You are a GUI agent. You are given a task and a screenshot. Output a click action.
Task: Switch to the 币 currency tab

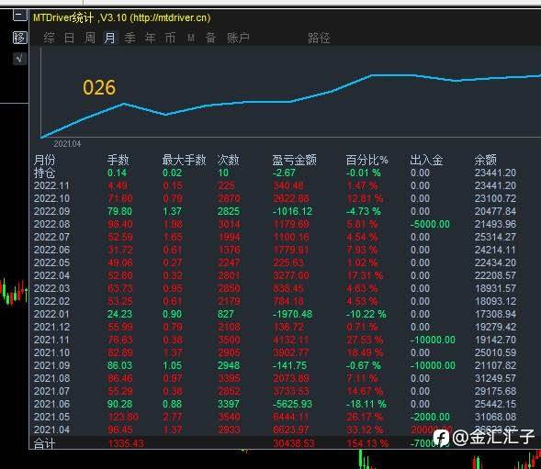point(170,38)
